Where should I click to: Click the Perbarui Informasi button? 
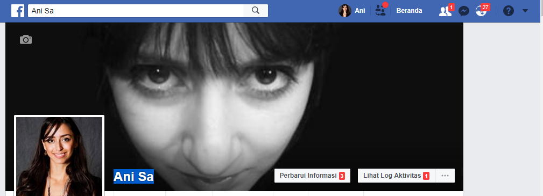point(312,176)
